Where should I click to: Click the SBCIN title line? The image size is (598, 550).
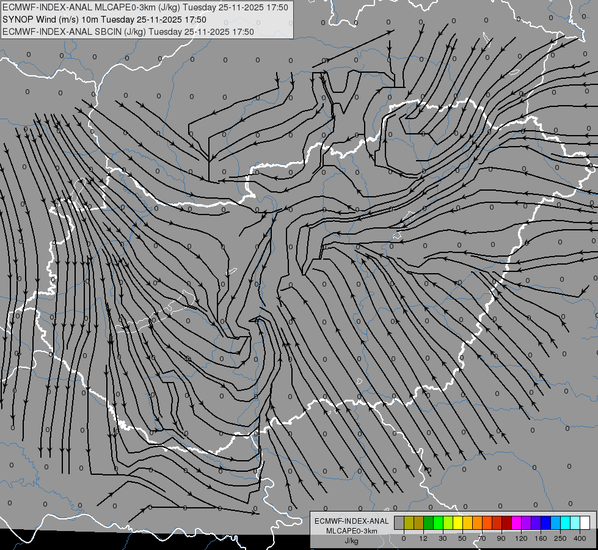(x=128, y=32)
